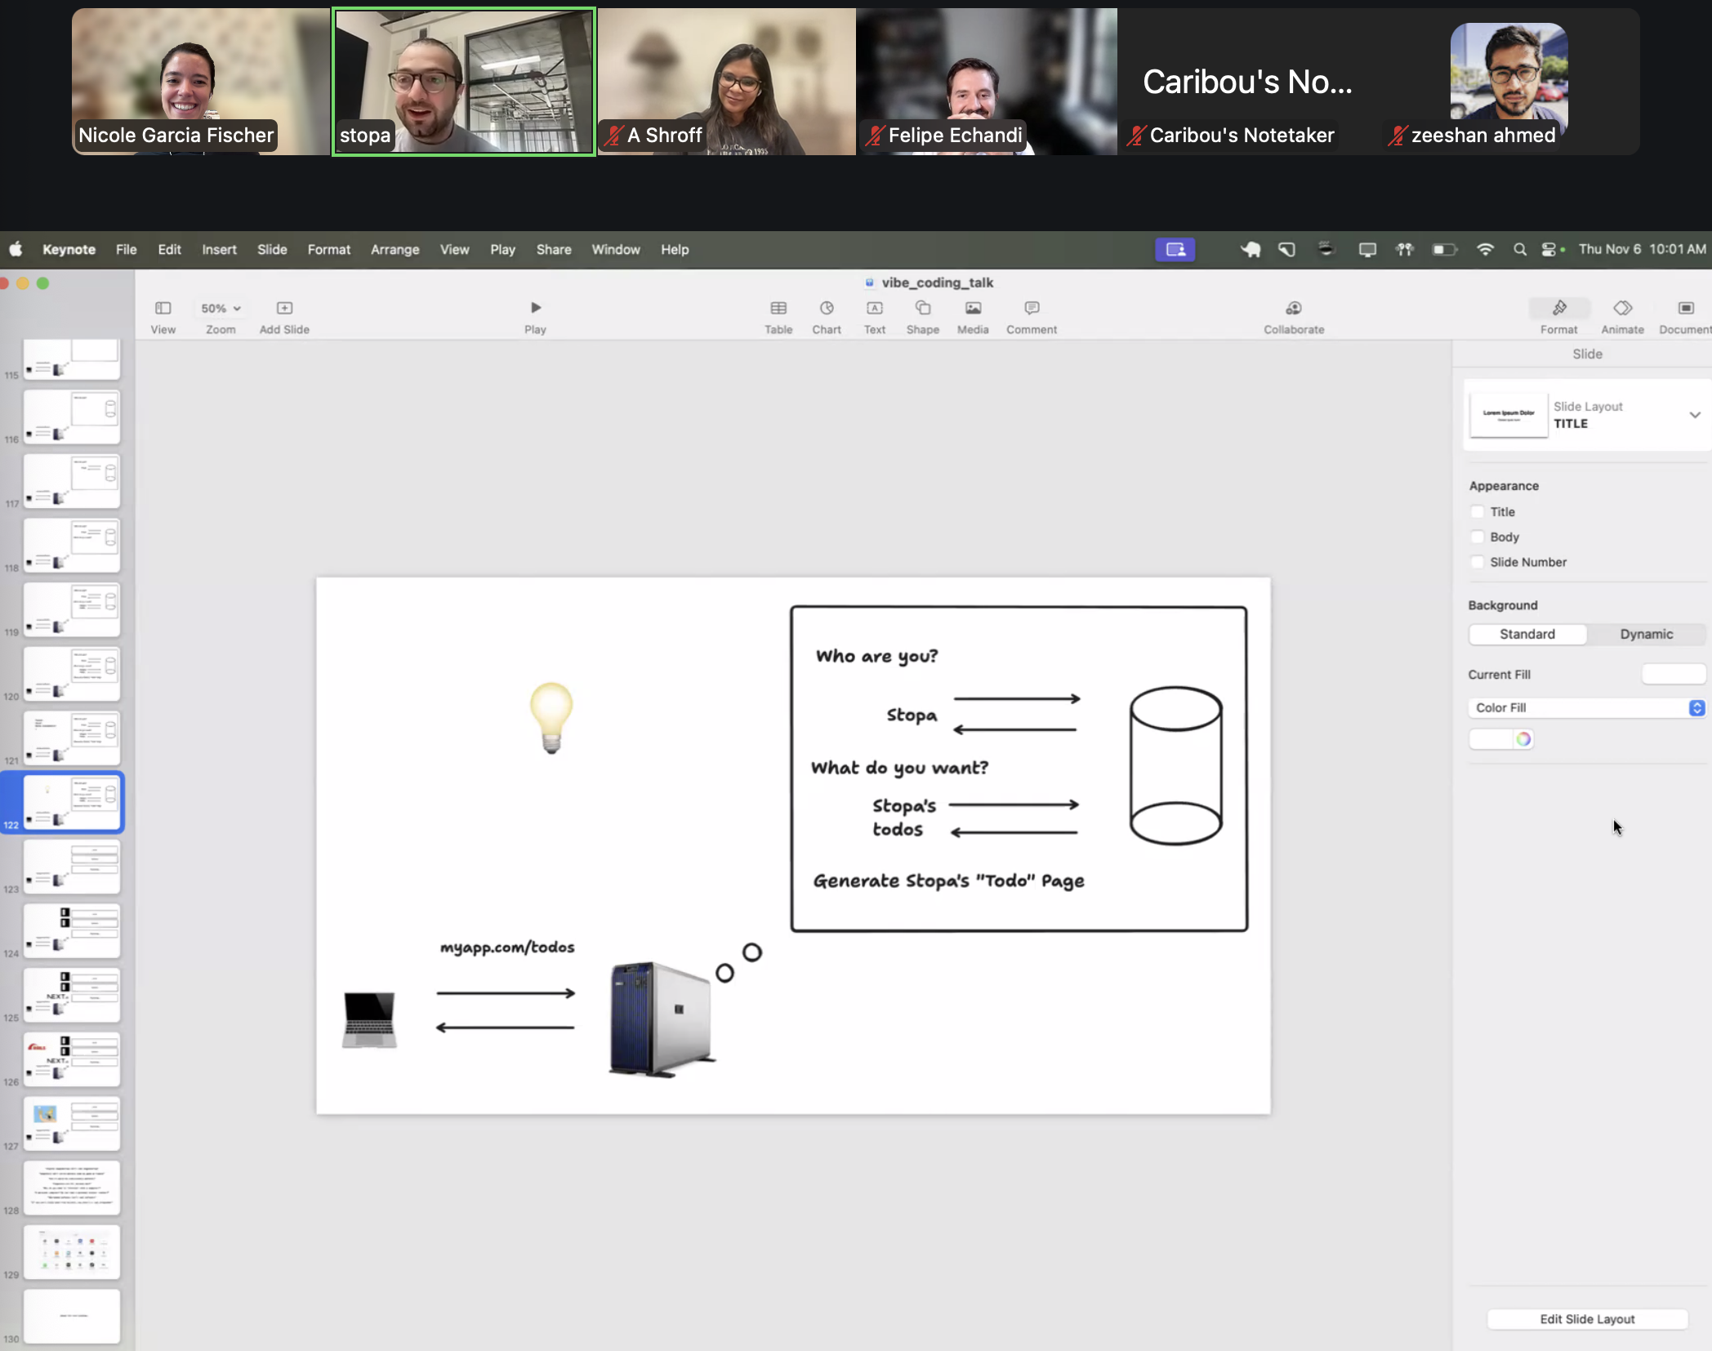
Task: Expand the Slide Layout TITLE chooser
Action: tap(1694, 415)
